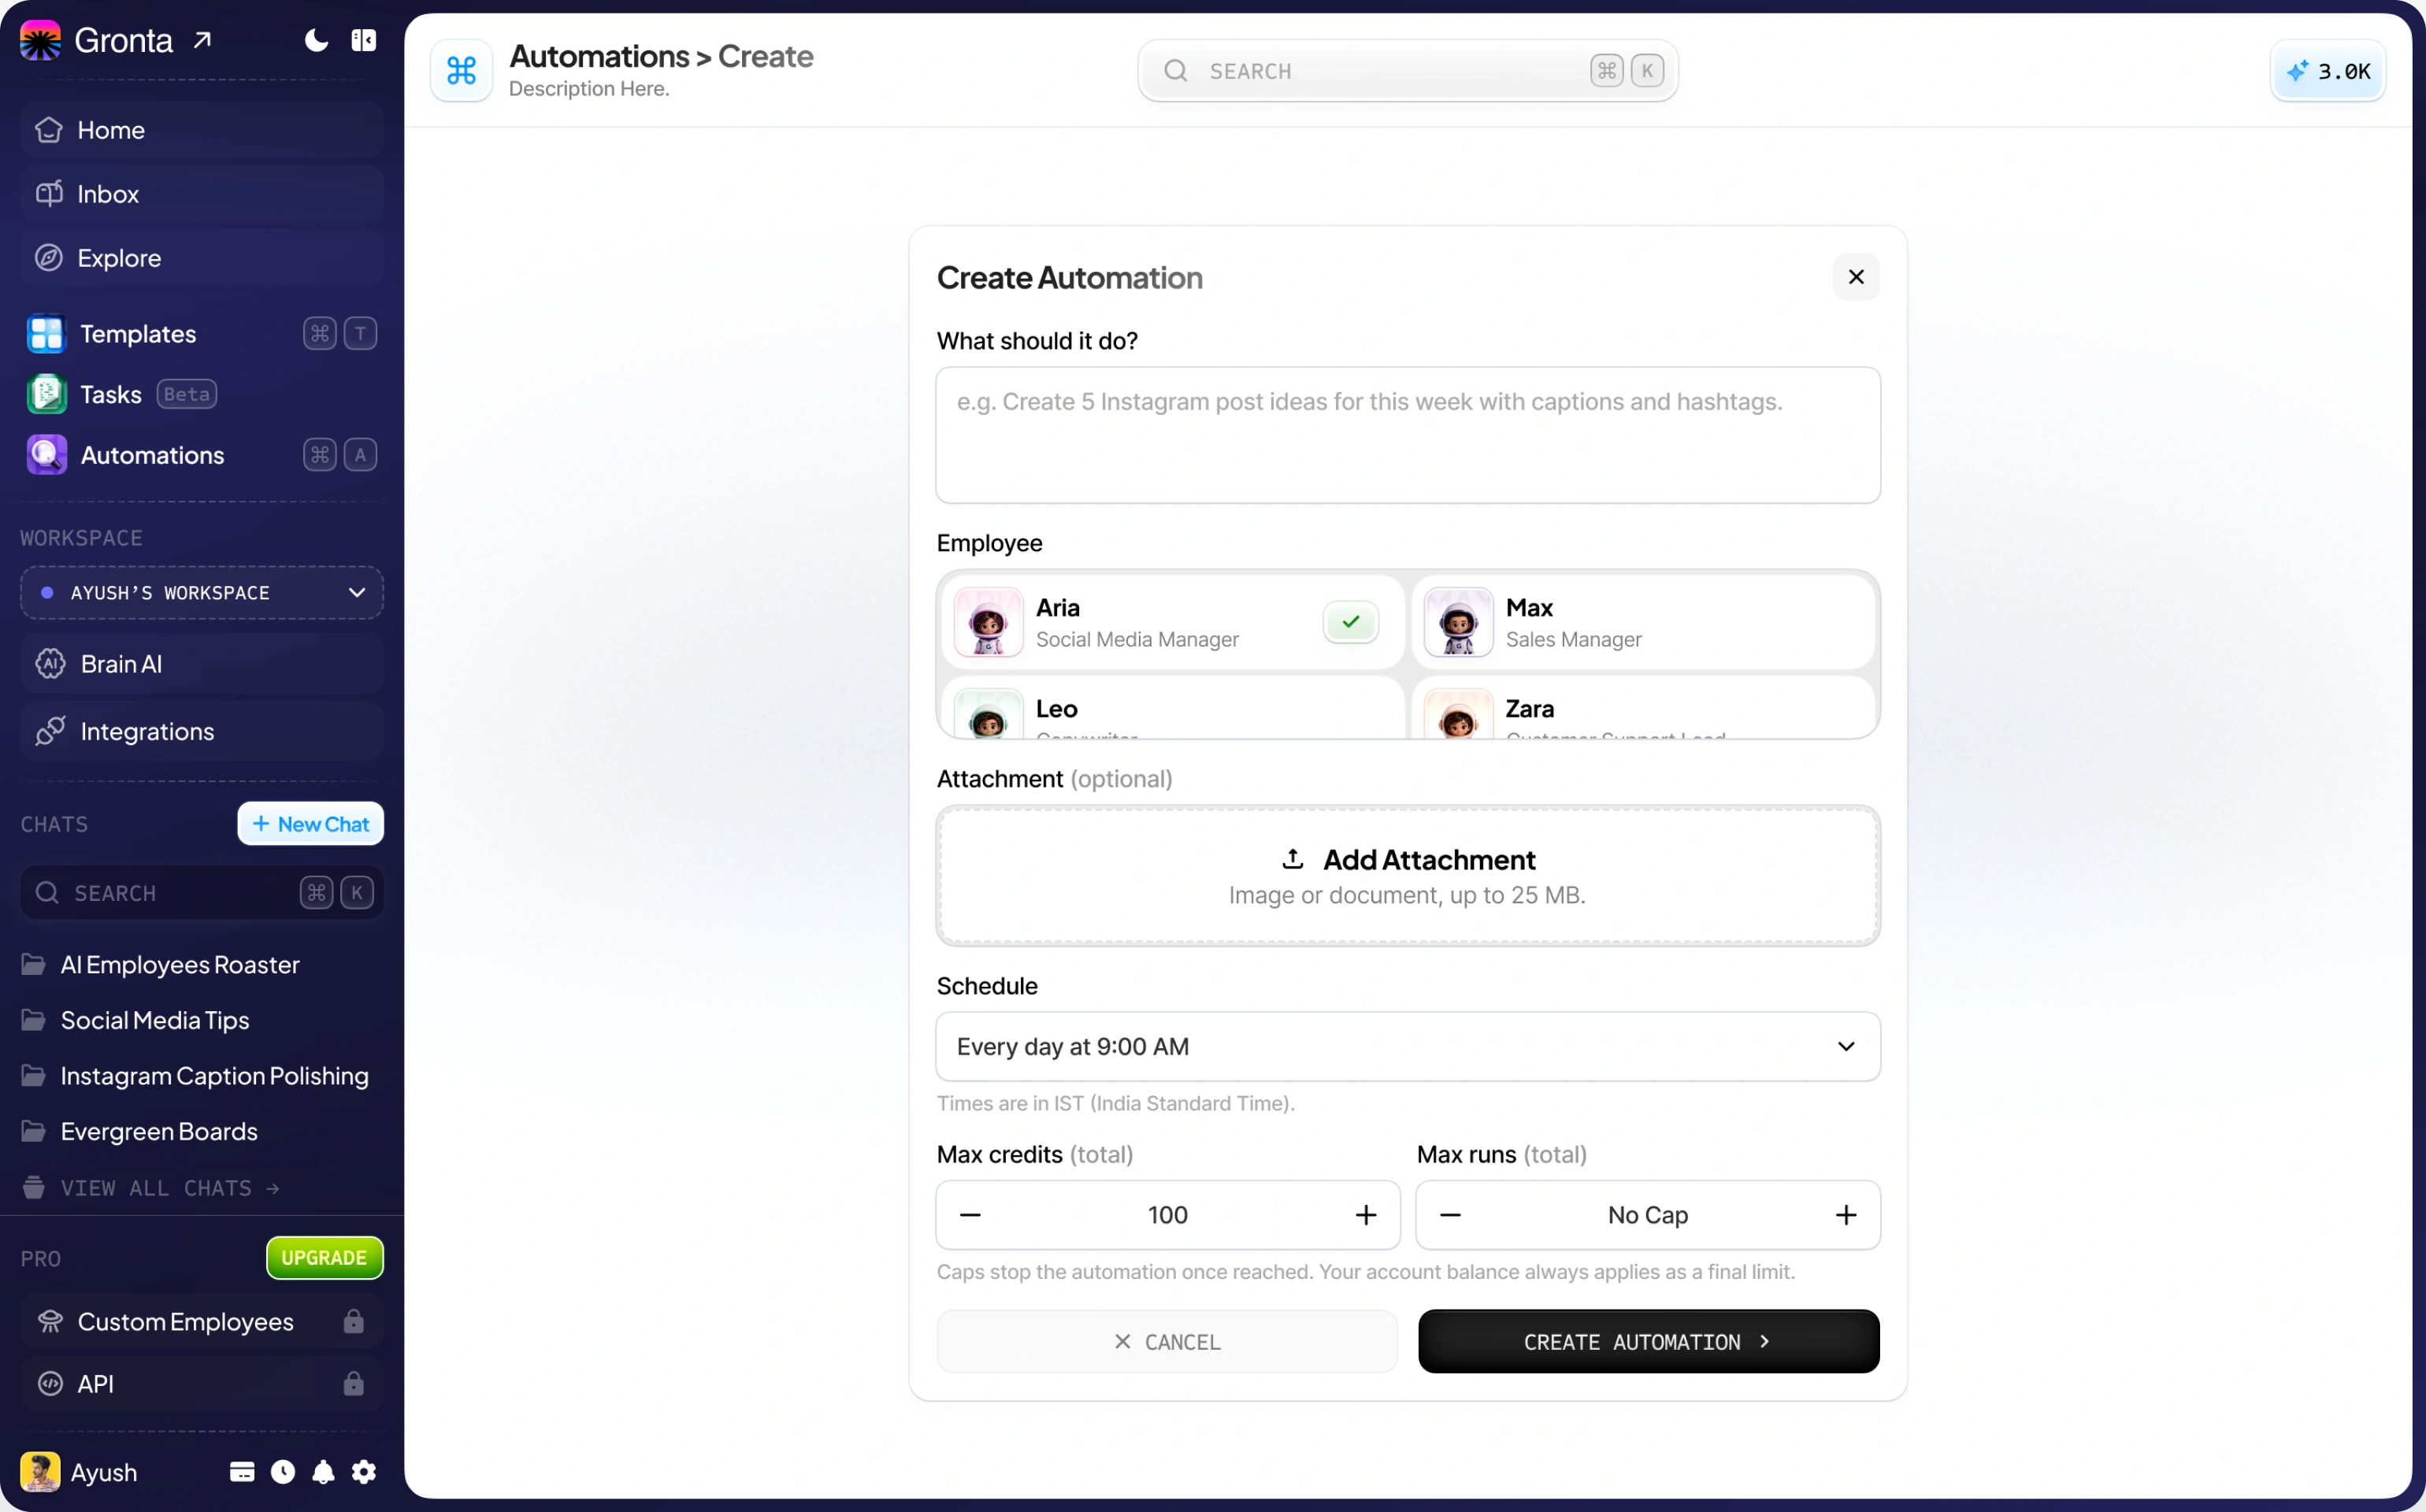The image size is (2426, 1512).
Task: Click View All Chats link
Action: 150,1188
